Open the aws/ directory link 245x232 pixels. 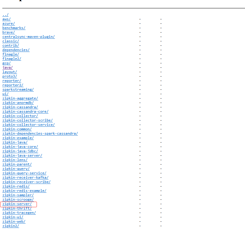point(6,19)
